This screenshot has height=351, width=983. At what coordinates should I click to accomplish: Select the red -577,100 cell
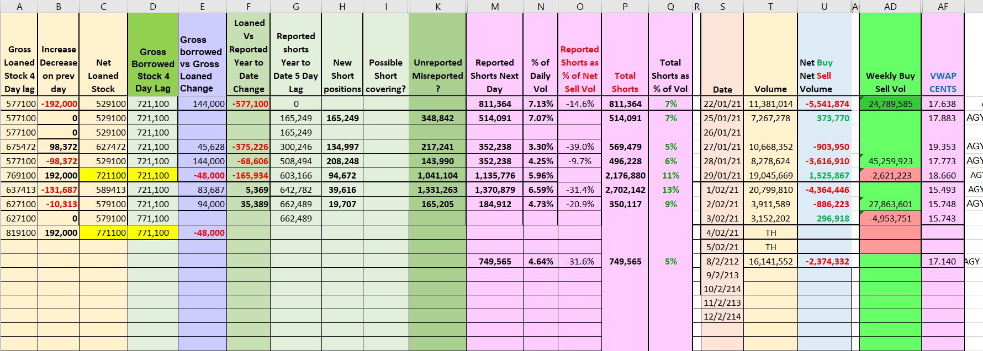[249, 104]
